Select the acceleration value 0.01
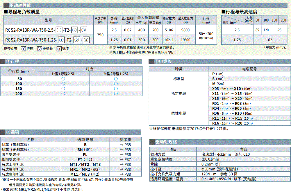291x196 pixels. (128, 40)
